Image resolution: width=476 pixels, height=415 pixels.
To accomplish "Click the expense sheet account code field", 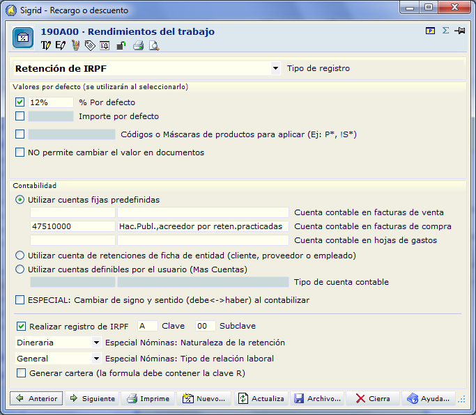I will (x=72, y=240).
